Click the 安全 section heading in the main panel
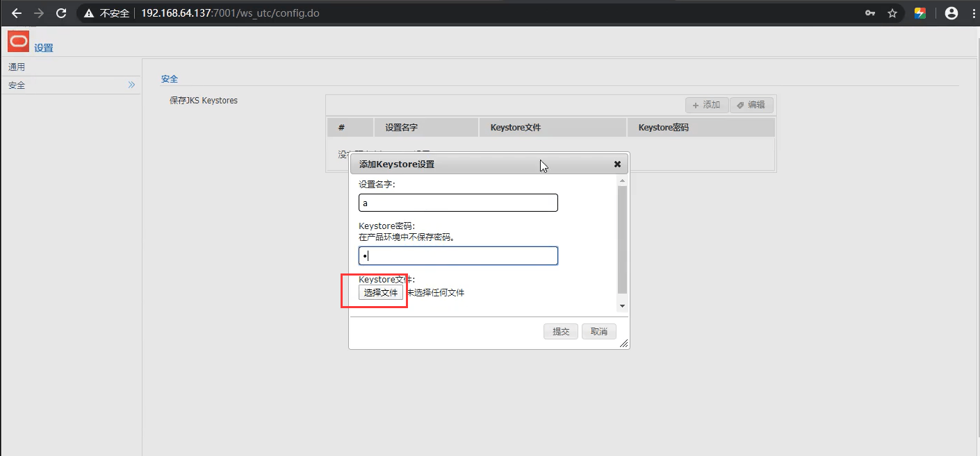 [170, 79]
